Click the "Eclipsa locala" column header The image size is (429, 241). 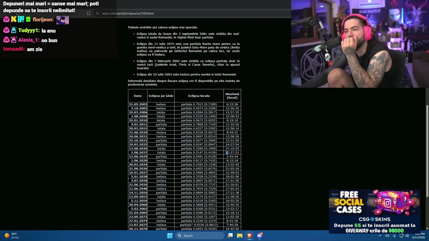tap(199, 96)
